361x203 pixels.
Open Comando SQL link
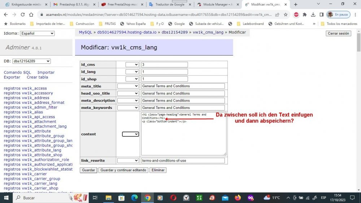[x=17, y=72]
